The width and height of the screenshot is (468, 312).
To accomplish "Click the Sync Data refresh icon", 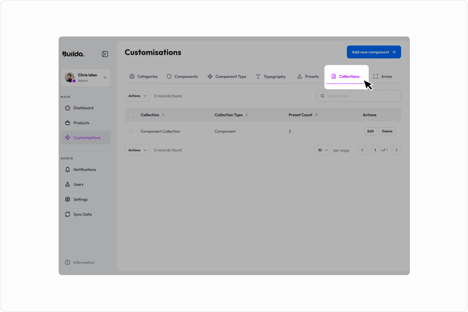I will (68, 214).
